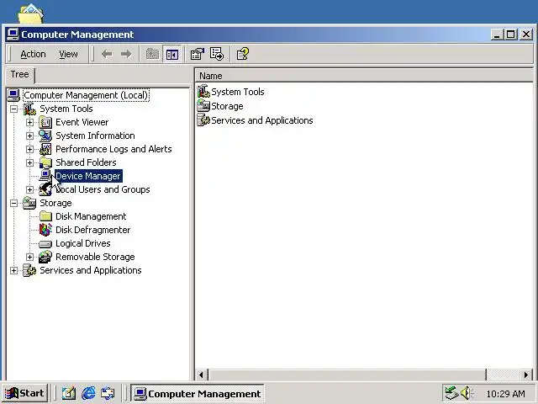
Task: Select the Computer Management (Local) node label
Action: (86, 95)
